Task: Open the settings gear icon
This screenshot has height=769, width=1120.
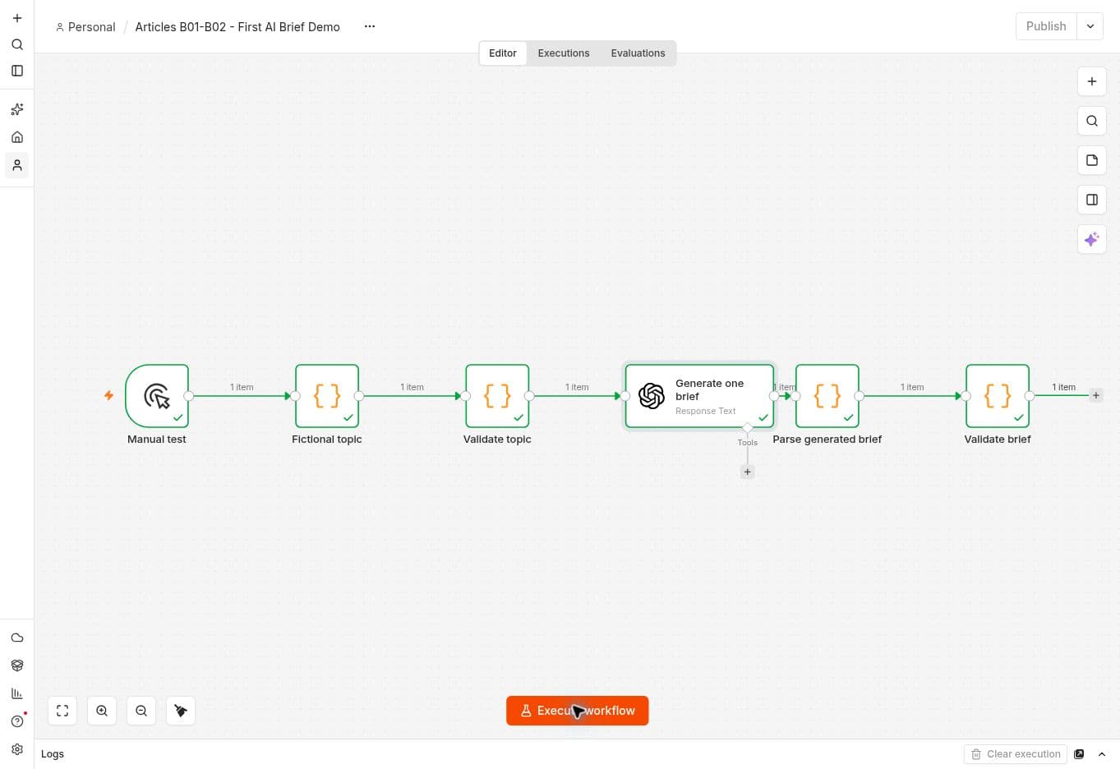Action: click(x=17, y=749)
